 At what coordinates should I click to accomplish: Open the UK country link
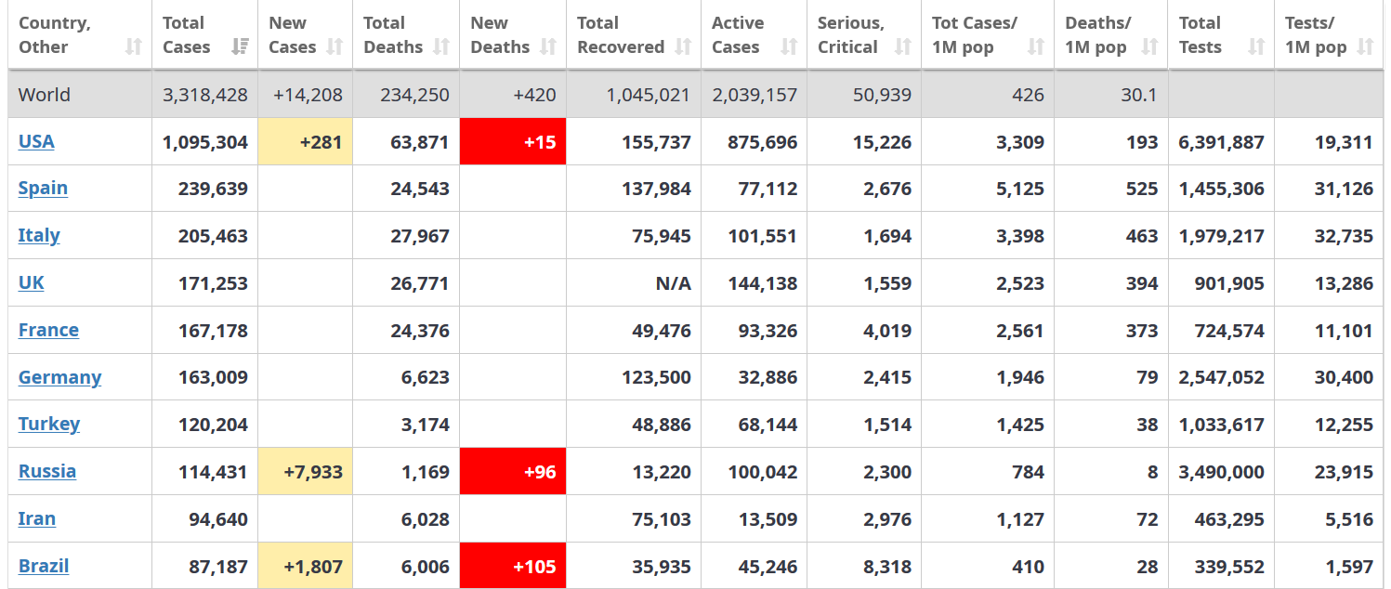32,282
